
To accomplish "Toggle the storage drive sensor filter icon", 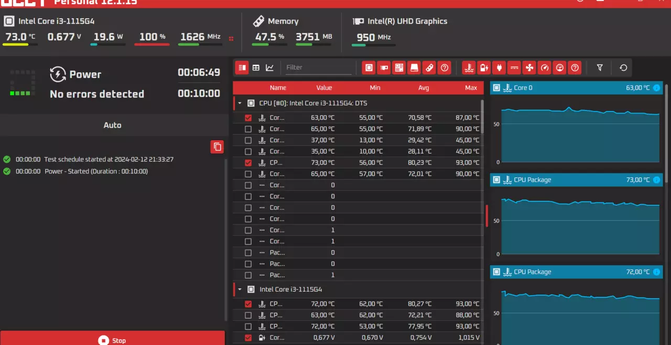I will click(414, 68).
